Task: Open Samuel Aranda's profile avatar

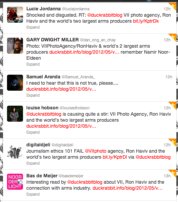Action: 15,83
